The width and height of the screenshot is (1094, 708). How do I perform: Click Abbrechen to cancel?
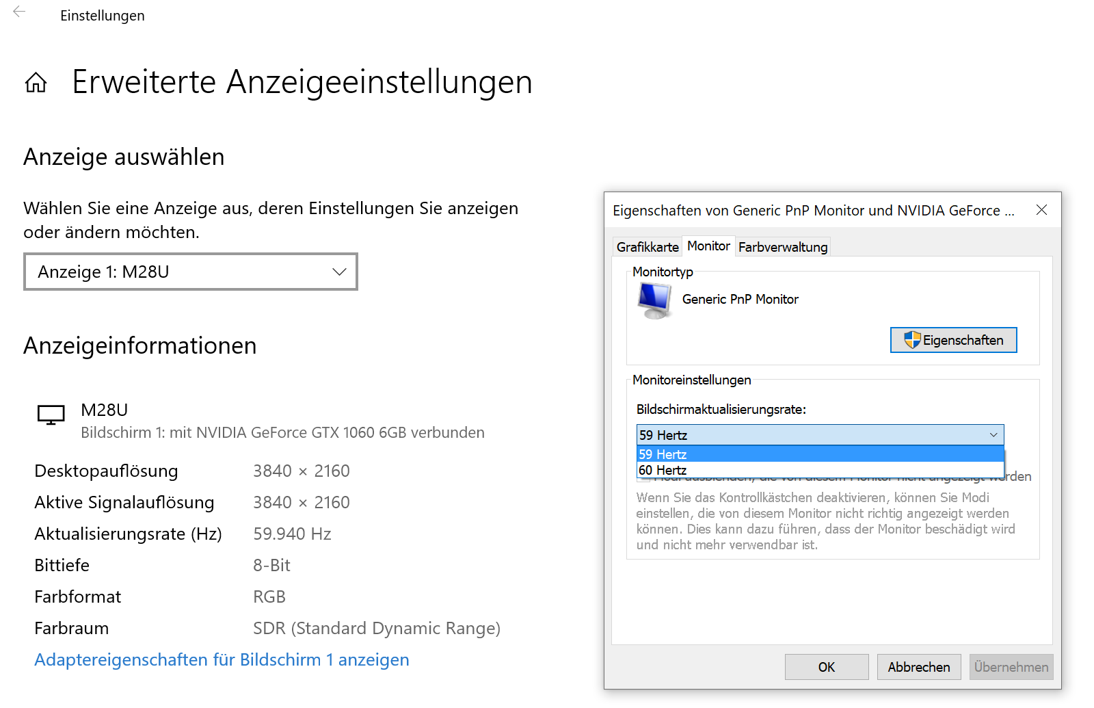pos(919,667)
